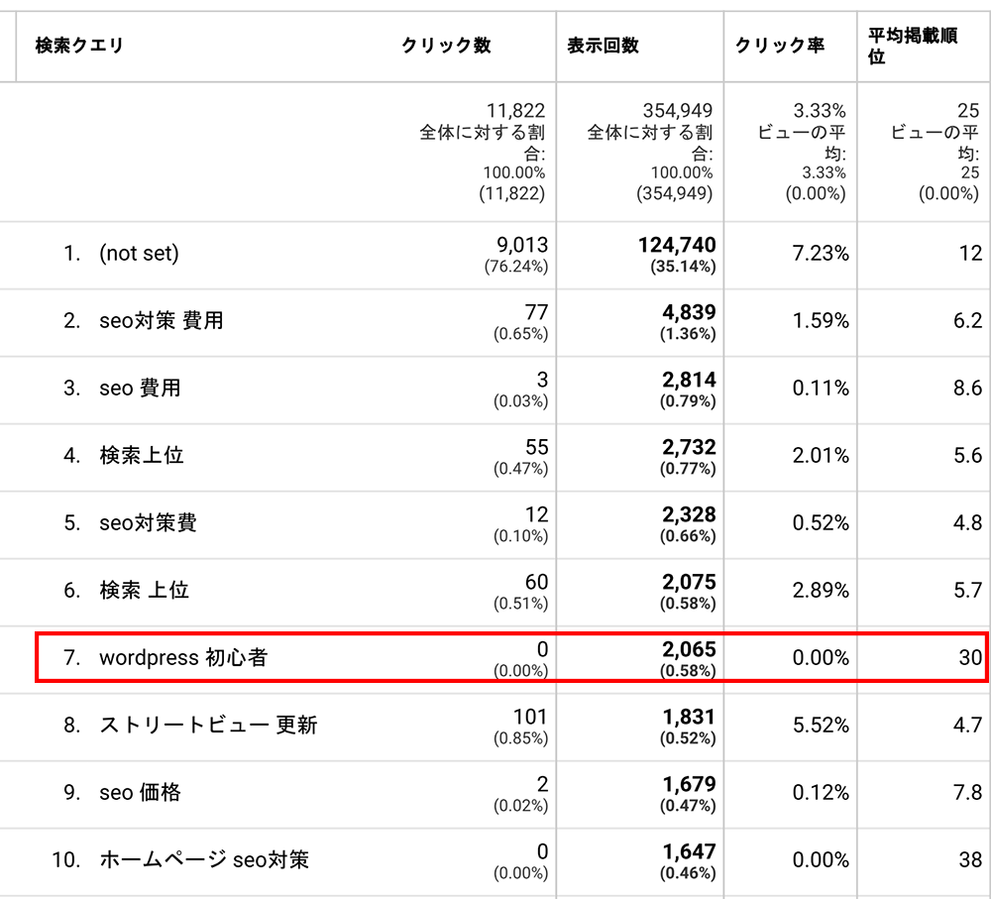Sort by the 検索クエリ column header
The height and width of the screenshot is (899, 991).
coord(79,46)
